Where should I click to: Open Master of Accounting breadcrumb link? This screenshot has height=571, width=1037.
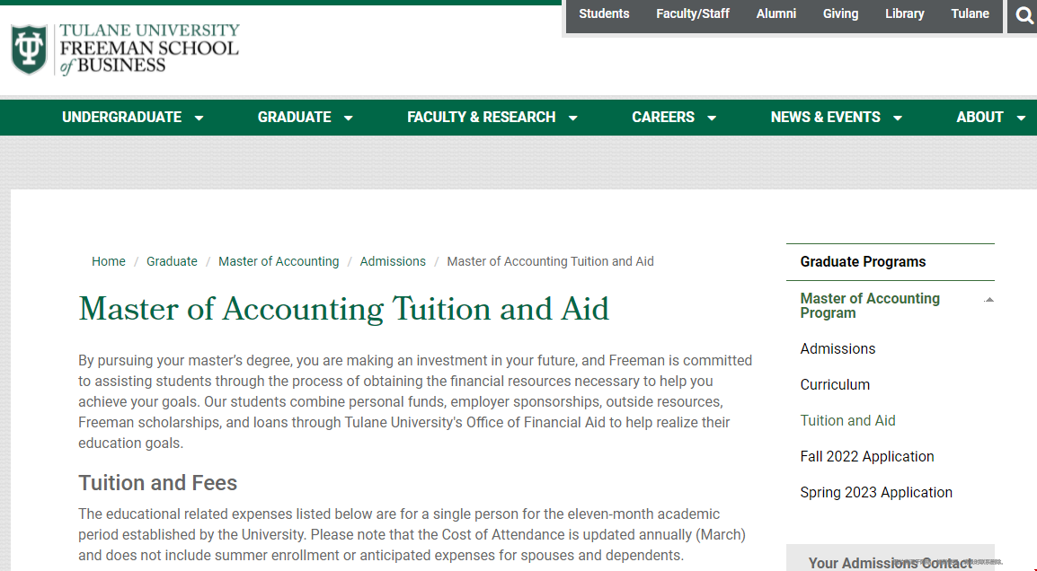[279, 262]
